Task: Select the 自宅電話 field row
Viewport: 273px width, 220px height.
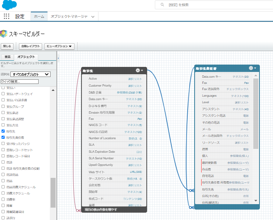Action: [x=225, y=176]
